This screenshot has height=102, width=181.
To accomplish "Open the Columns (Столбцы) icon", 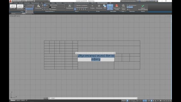I will pos(92,6).
